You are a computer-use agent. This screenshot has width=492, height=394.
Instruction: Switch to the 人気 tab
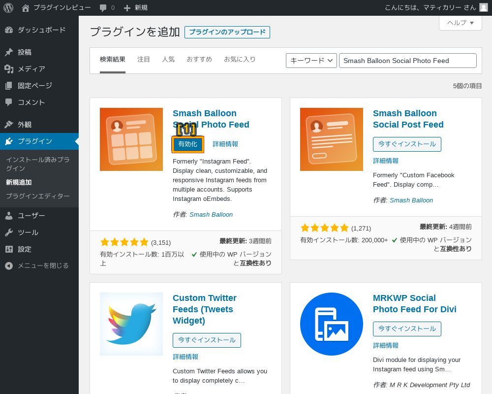coord(168,60)
